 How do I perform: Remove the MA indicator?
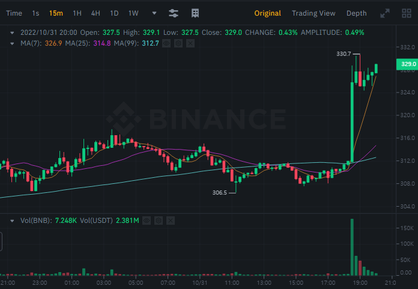point(190,43)
